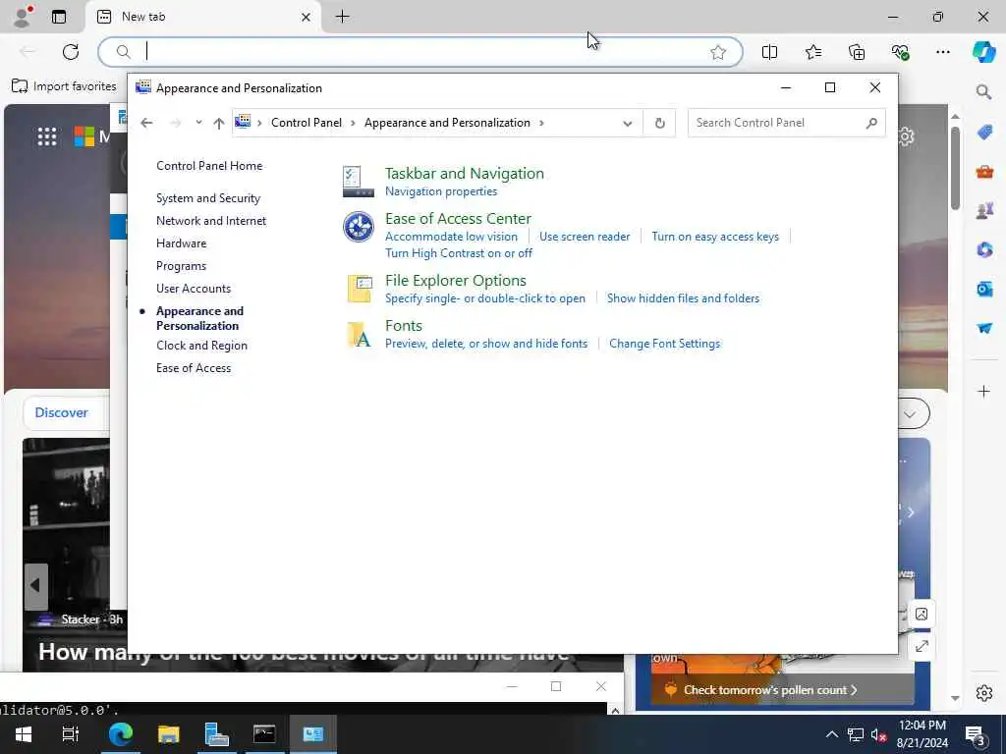Click Use screen reader link
This screenshot has height=754, width=1006.
(x=585, y=237)
